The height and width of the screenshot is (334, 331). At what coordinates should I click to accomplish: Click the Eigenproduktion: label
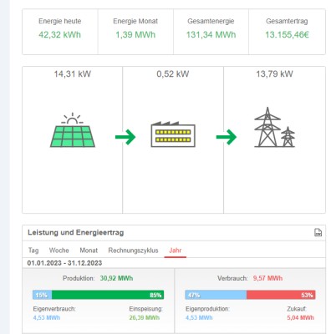click(x=207, y=309)
